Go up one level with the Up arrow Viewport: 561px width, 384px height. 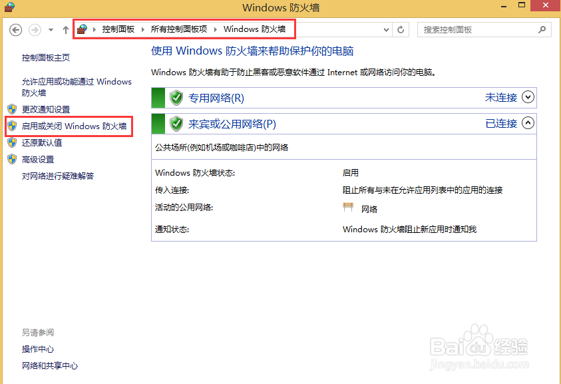pos(65,30)
